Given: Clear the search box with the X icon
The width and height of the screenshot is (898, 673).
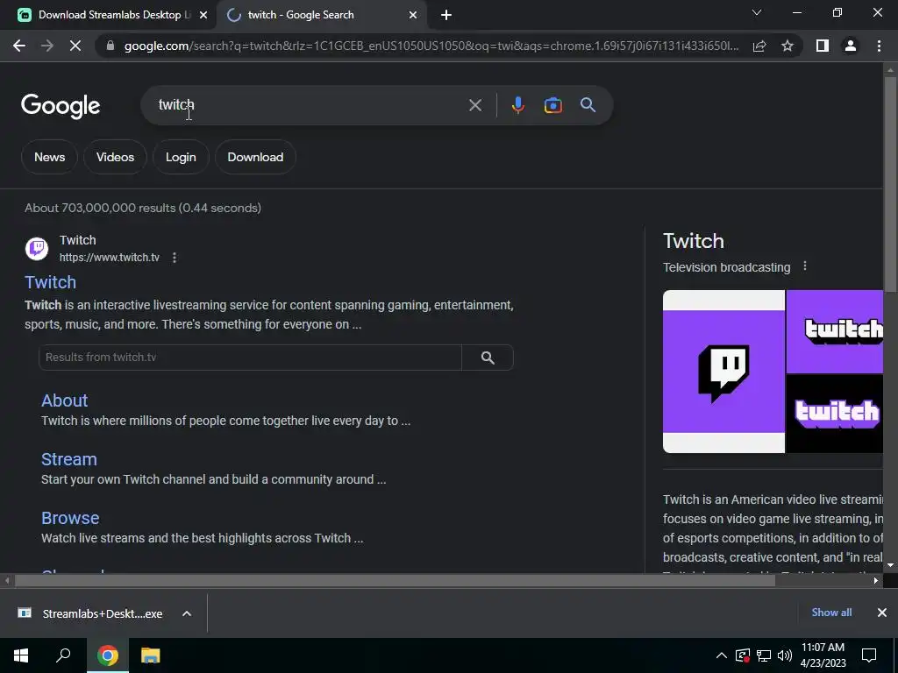Looking at the screenshot, I should pos(474,105).
